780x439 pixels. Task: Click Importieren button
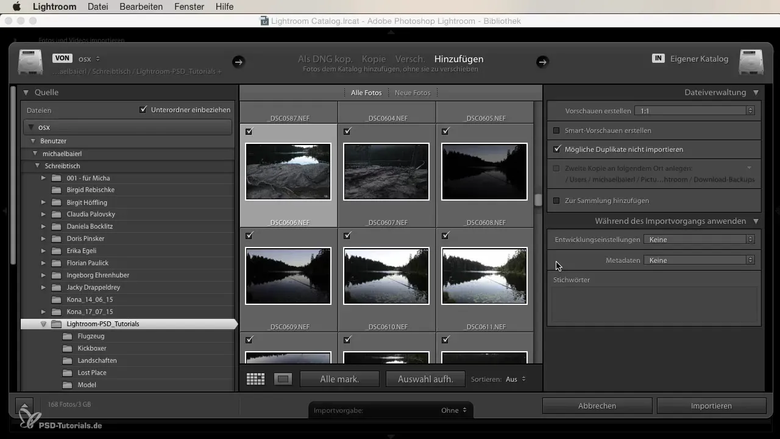click(x=711, y=405)
